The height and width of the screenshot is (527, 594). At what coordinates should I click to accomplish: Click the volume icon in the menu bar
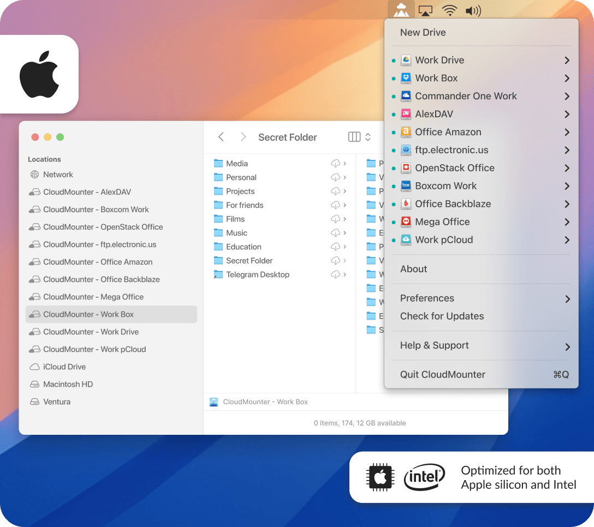(x=472, y=9)
